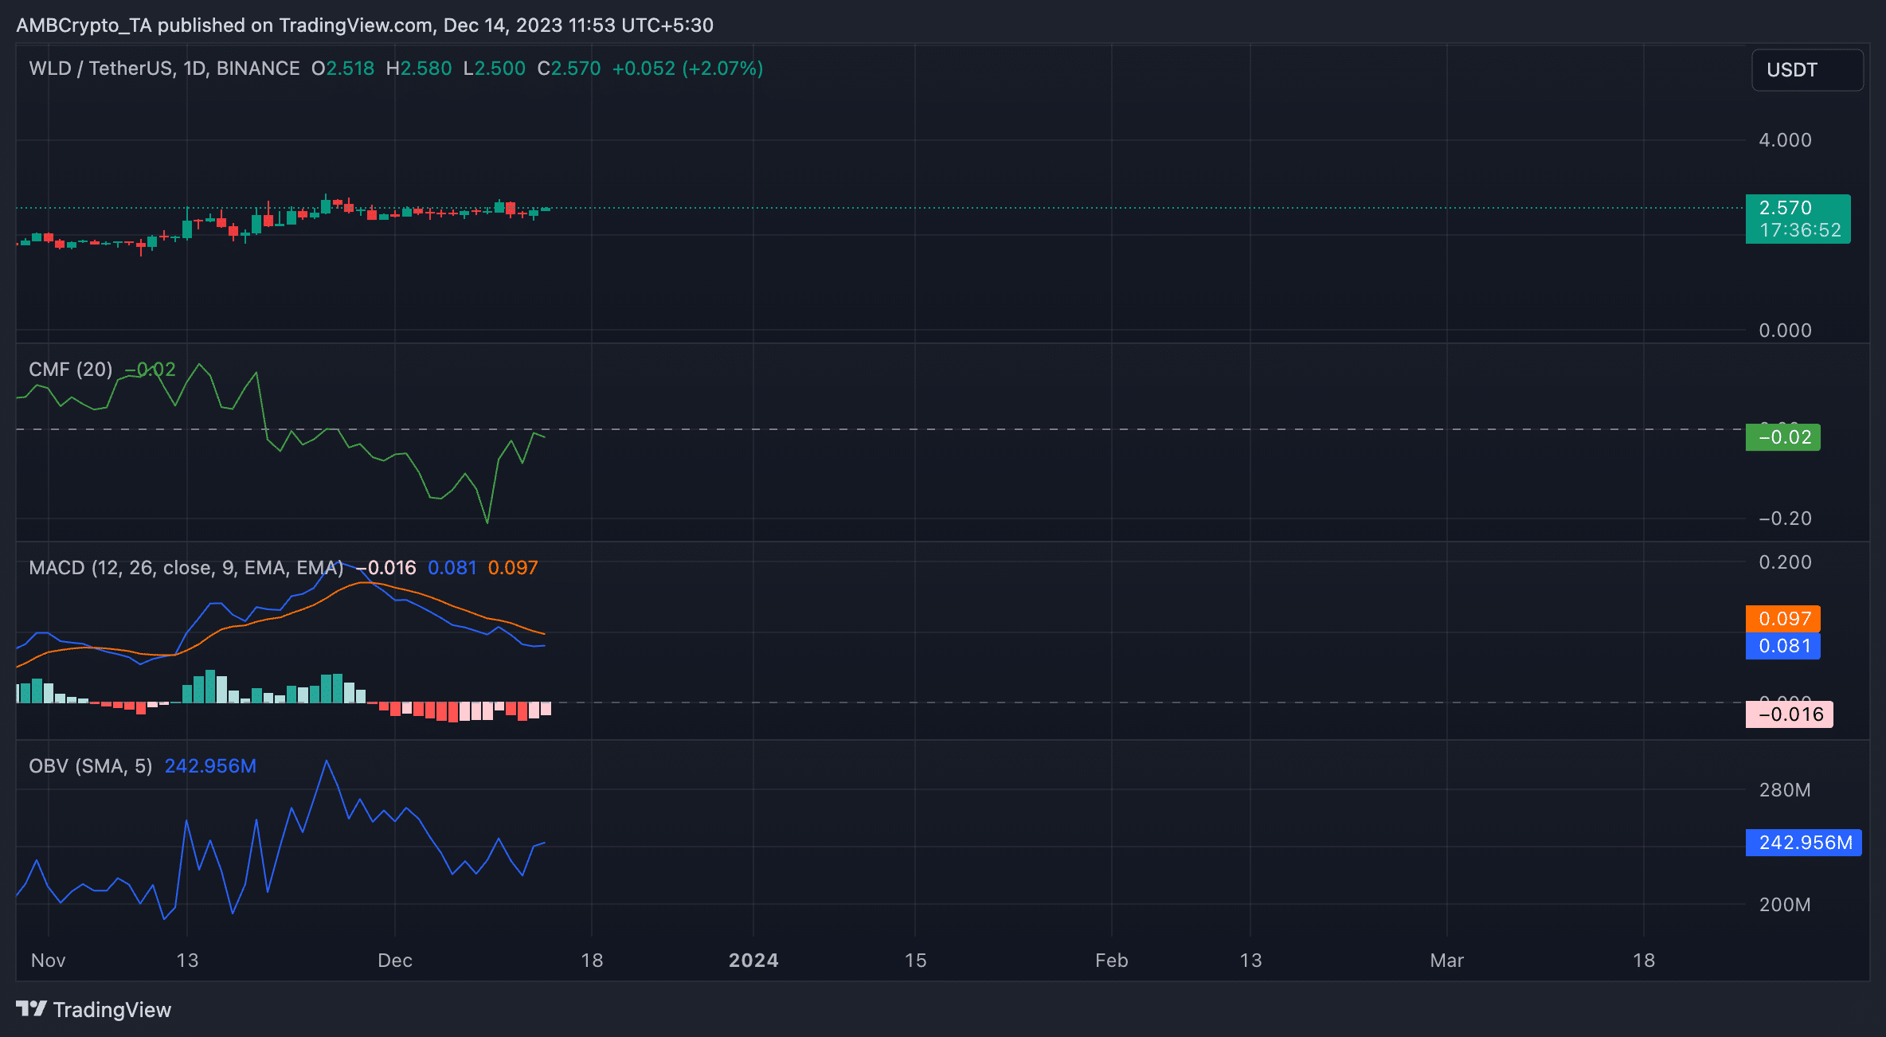Click the 0.200 MACD axis label
The image size is (1886, 1037).
pyautogui.click(x=1785, y=562)
